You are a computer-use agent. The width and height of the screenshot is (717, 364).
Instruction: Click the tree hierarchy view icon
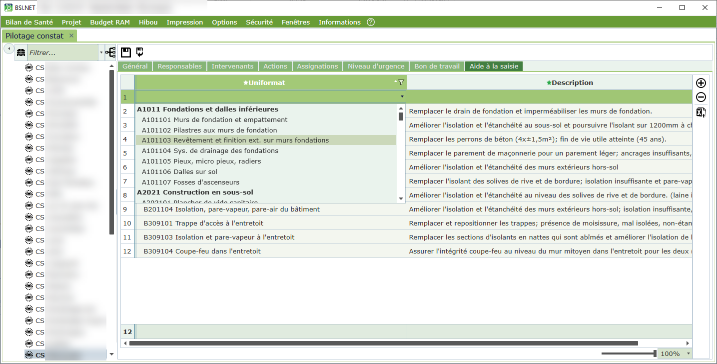[110, 52]
